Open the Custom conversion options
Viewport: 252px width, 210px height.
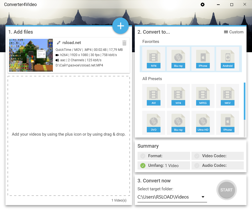[234, 32]
